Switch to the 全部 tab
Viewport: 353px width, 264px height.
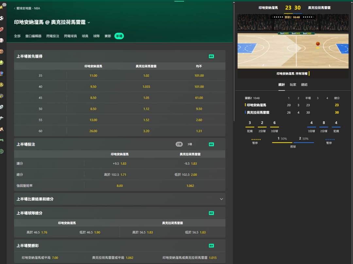coord(17,36)
